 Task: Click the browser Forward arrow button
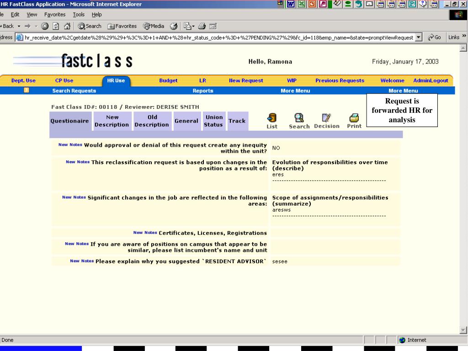[27, 26]
